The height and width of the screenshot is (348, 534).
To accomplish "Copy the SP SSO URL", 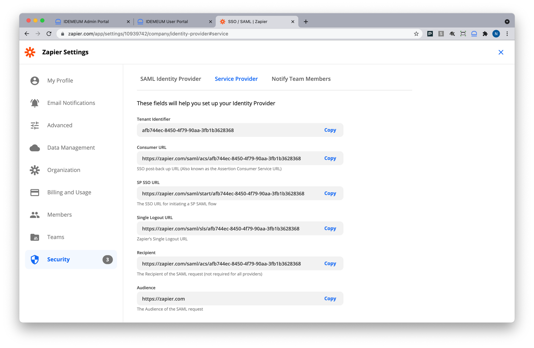I will coord(330,193).
